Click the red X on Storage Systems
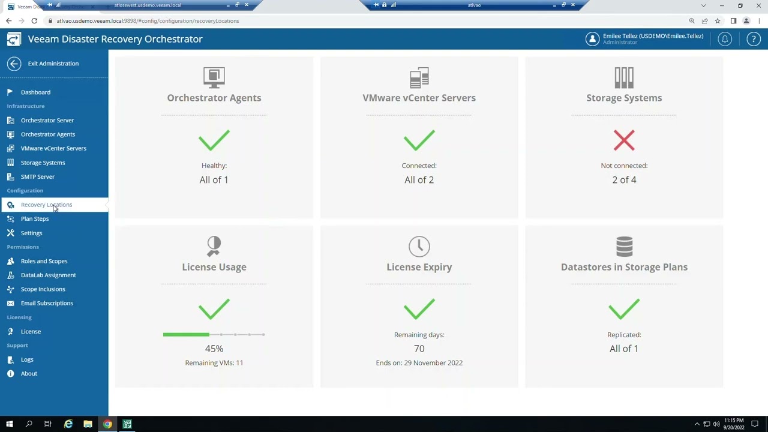The height and width of the screenshot is (432, 768). point(624,141)
